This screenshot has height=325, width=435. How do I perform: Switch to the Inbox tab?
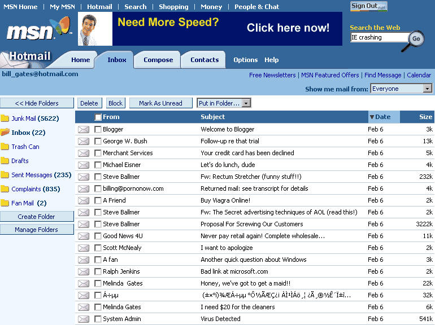(117, 60)
